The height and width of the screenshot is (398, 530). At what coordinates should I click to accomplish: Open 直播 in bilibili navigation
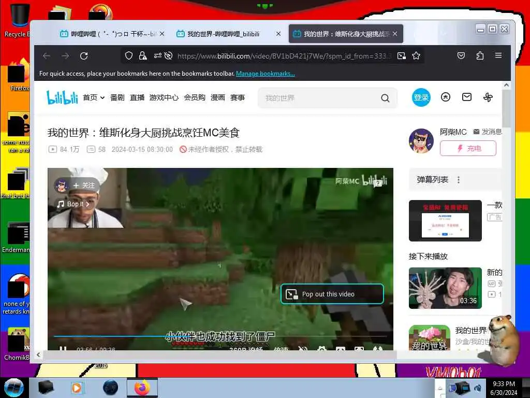pos(137,98)
